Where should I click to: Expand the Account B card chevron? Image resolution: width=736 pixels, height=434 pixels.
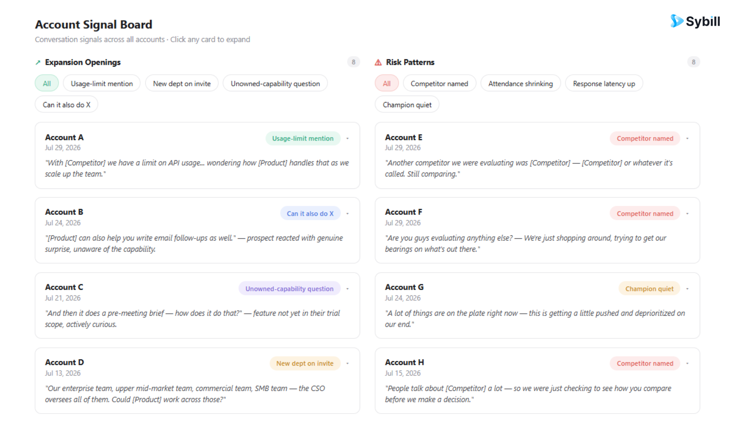coord(347,214)
